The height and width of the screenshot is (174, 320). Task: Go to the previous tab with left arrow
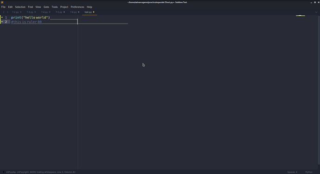tap(4, 12)
